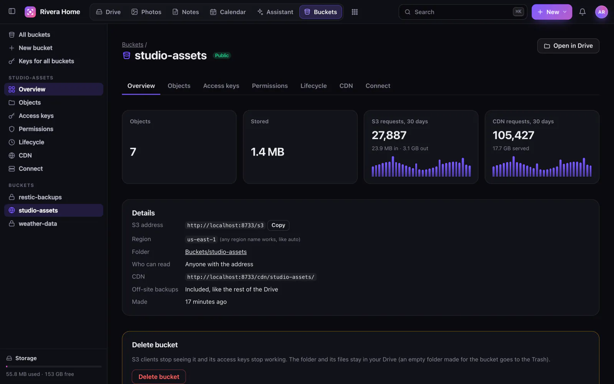Click the plus icon for New bucket
The height and width of the screenshot is (384, 614).
click(x=12, y=48)
